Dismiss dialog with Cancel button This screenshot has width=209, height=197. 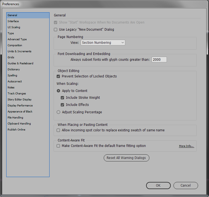pos(185,186)
